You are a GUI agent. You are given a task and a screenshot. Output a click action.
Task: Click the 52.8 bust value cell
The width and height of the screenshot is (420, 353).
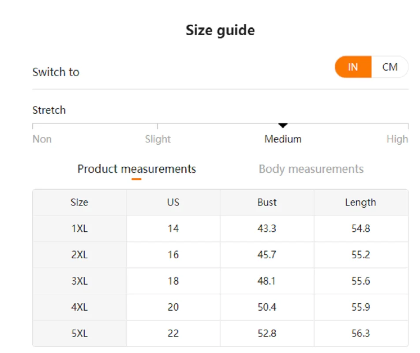pos(267,333)
